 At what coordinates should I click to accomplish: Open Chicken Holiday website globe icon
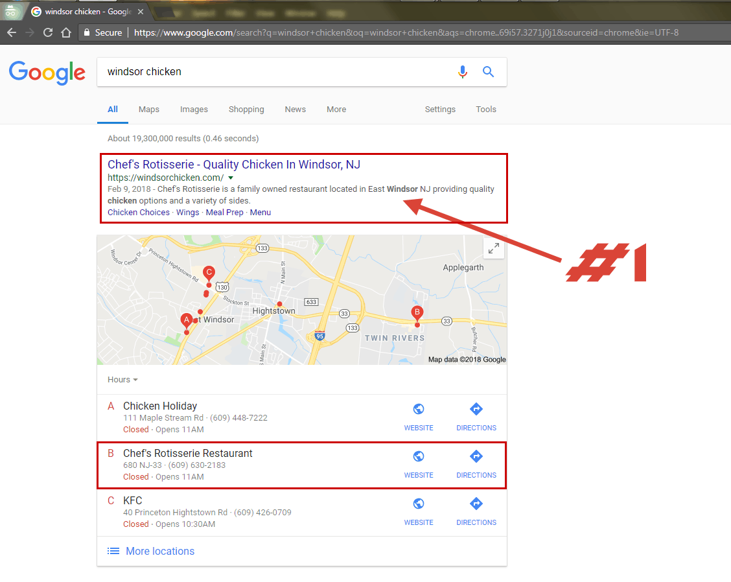(x=419, y=409)
